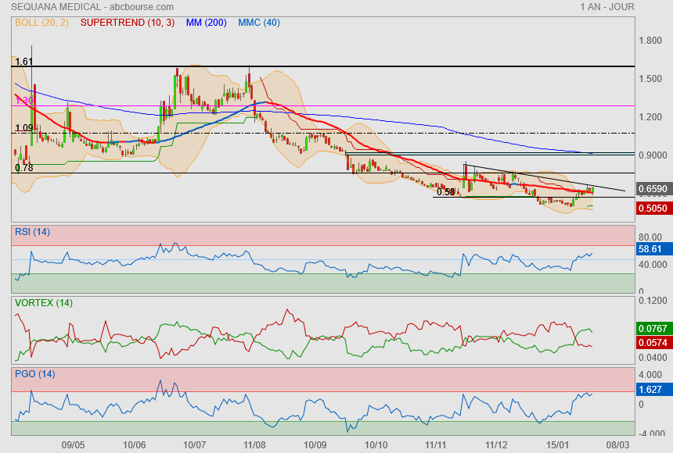
Task: Click the 1.09 dashed level label
Action: (23, 127)
